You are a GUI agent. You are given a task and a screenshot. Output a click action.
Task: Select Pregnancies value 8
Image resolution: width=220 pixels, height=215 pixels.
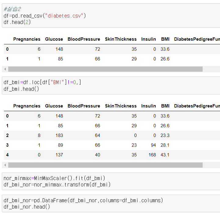[39, 135]
